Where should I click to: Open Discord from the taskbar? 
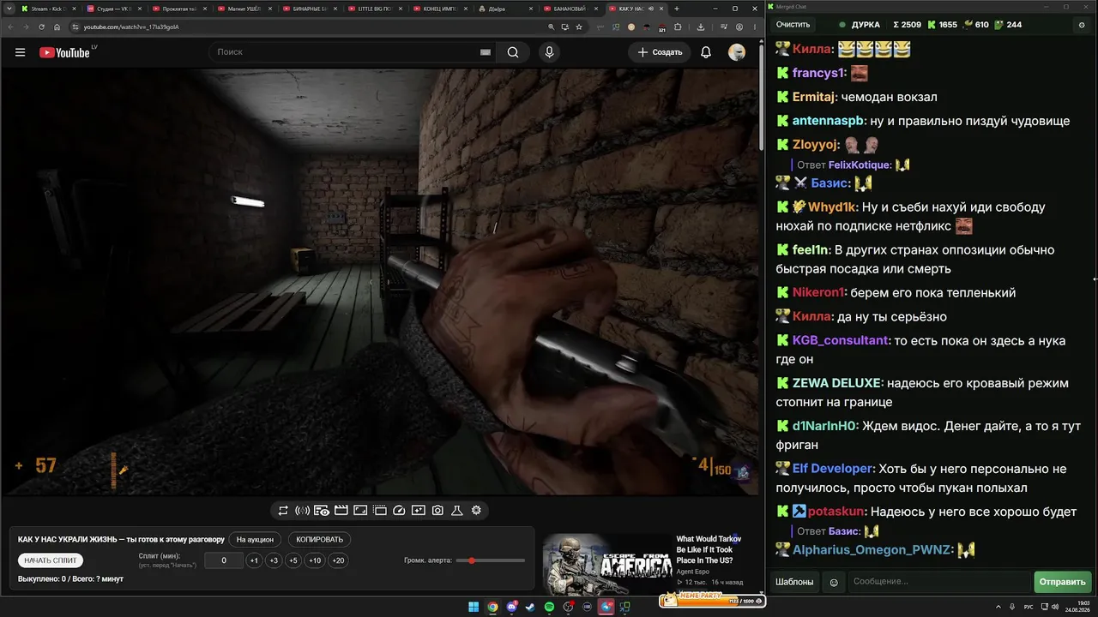(512, 607)
